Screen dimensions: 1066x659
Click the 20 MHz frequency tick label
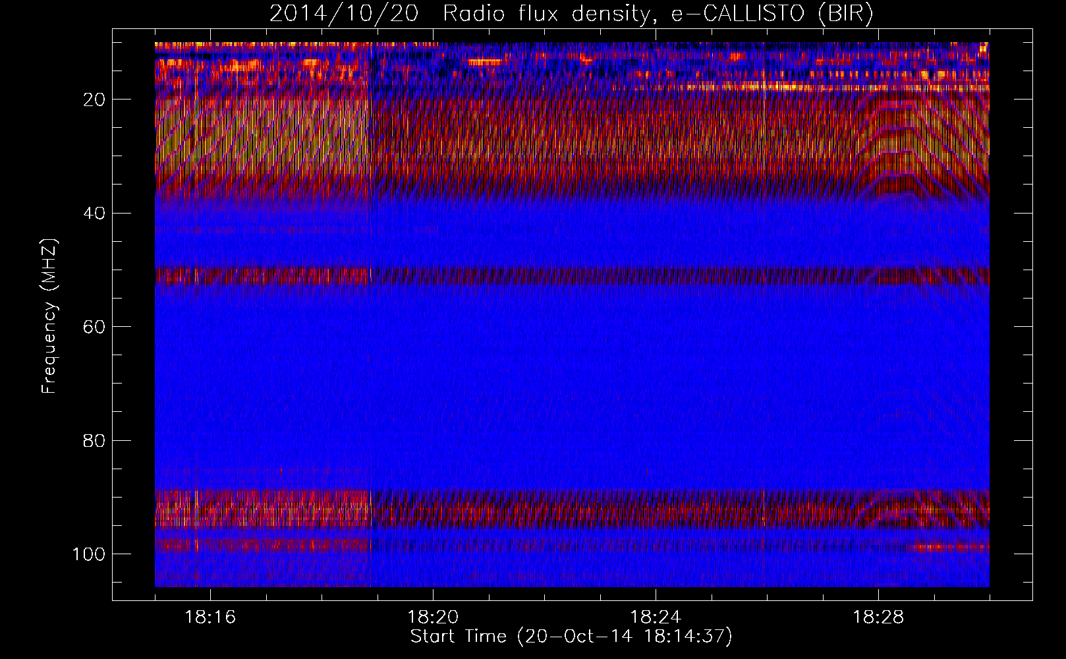[x=95, y=100]
